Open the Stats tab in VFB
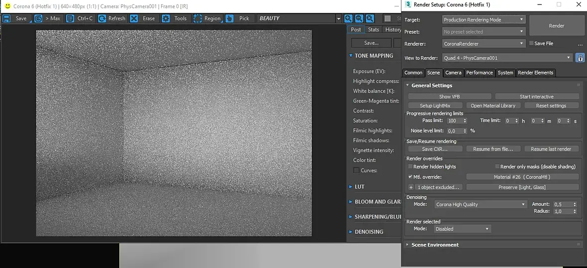 373,29
